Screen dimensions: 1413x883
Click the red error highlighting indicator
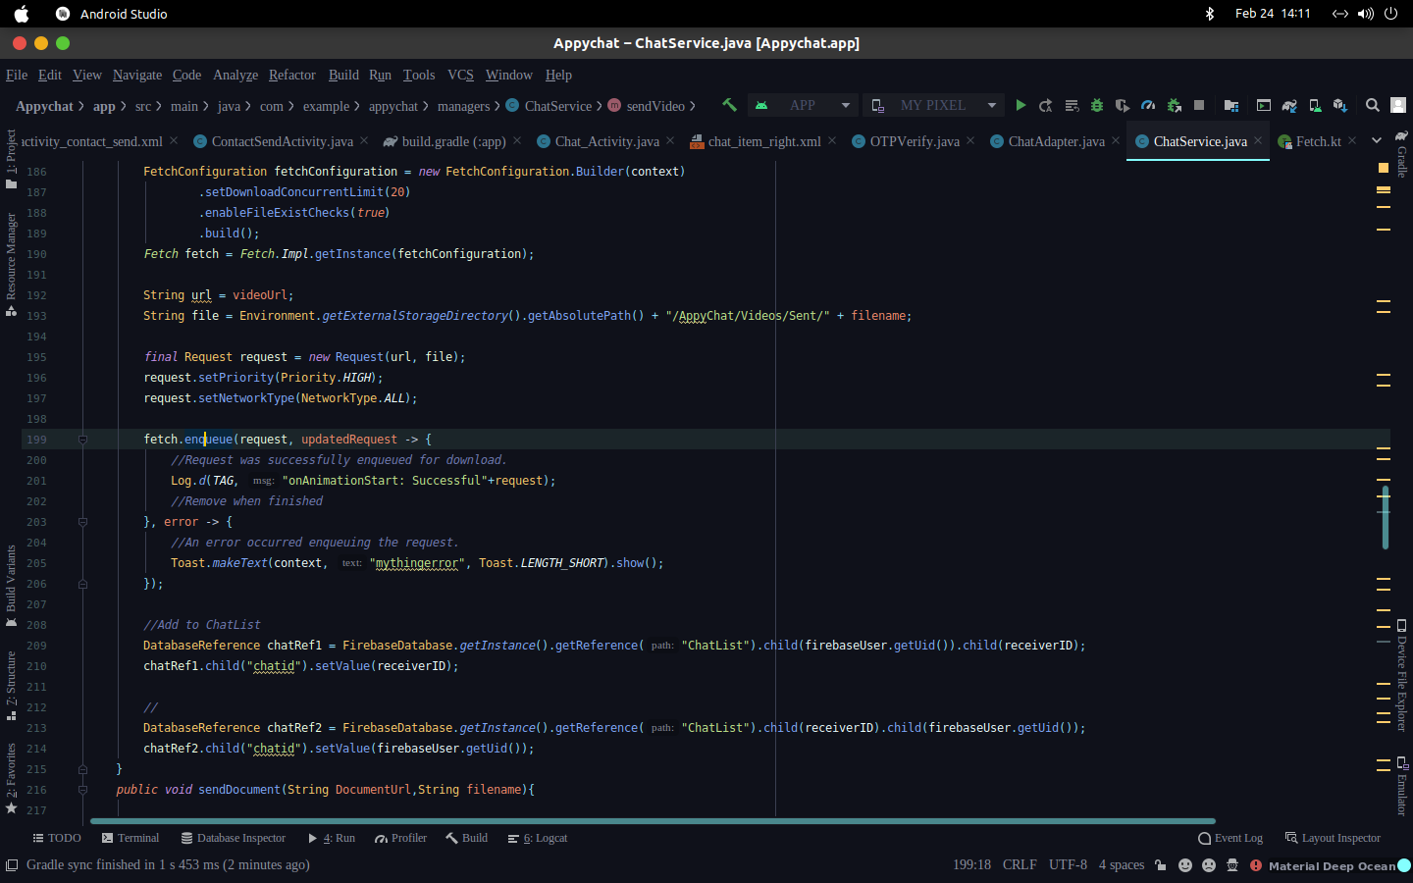[x=1257, y=865]
